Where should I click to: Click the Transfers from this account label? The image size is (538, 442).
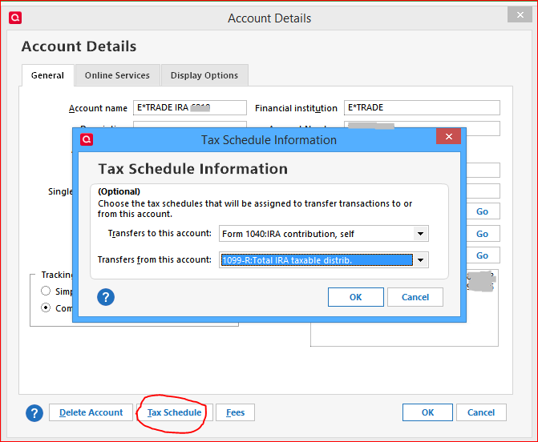click(155, 259)
